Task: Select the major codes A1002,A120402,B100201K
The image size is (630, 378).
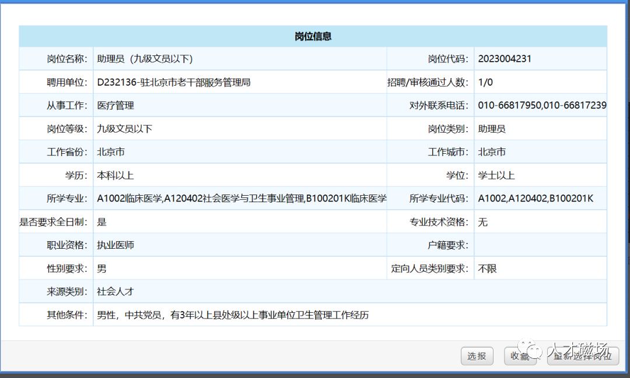Action: (x=535, y=199)
